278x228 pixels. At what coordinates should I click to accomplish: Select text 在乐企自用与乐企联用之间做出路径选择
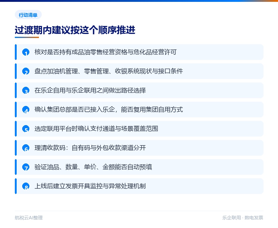(x=90, y=91)
